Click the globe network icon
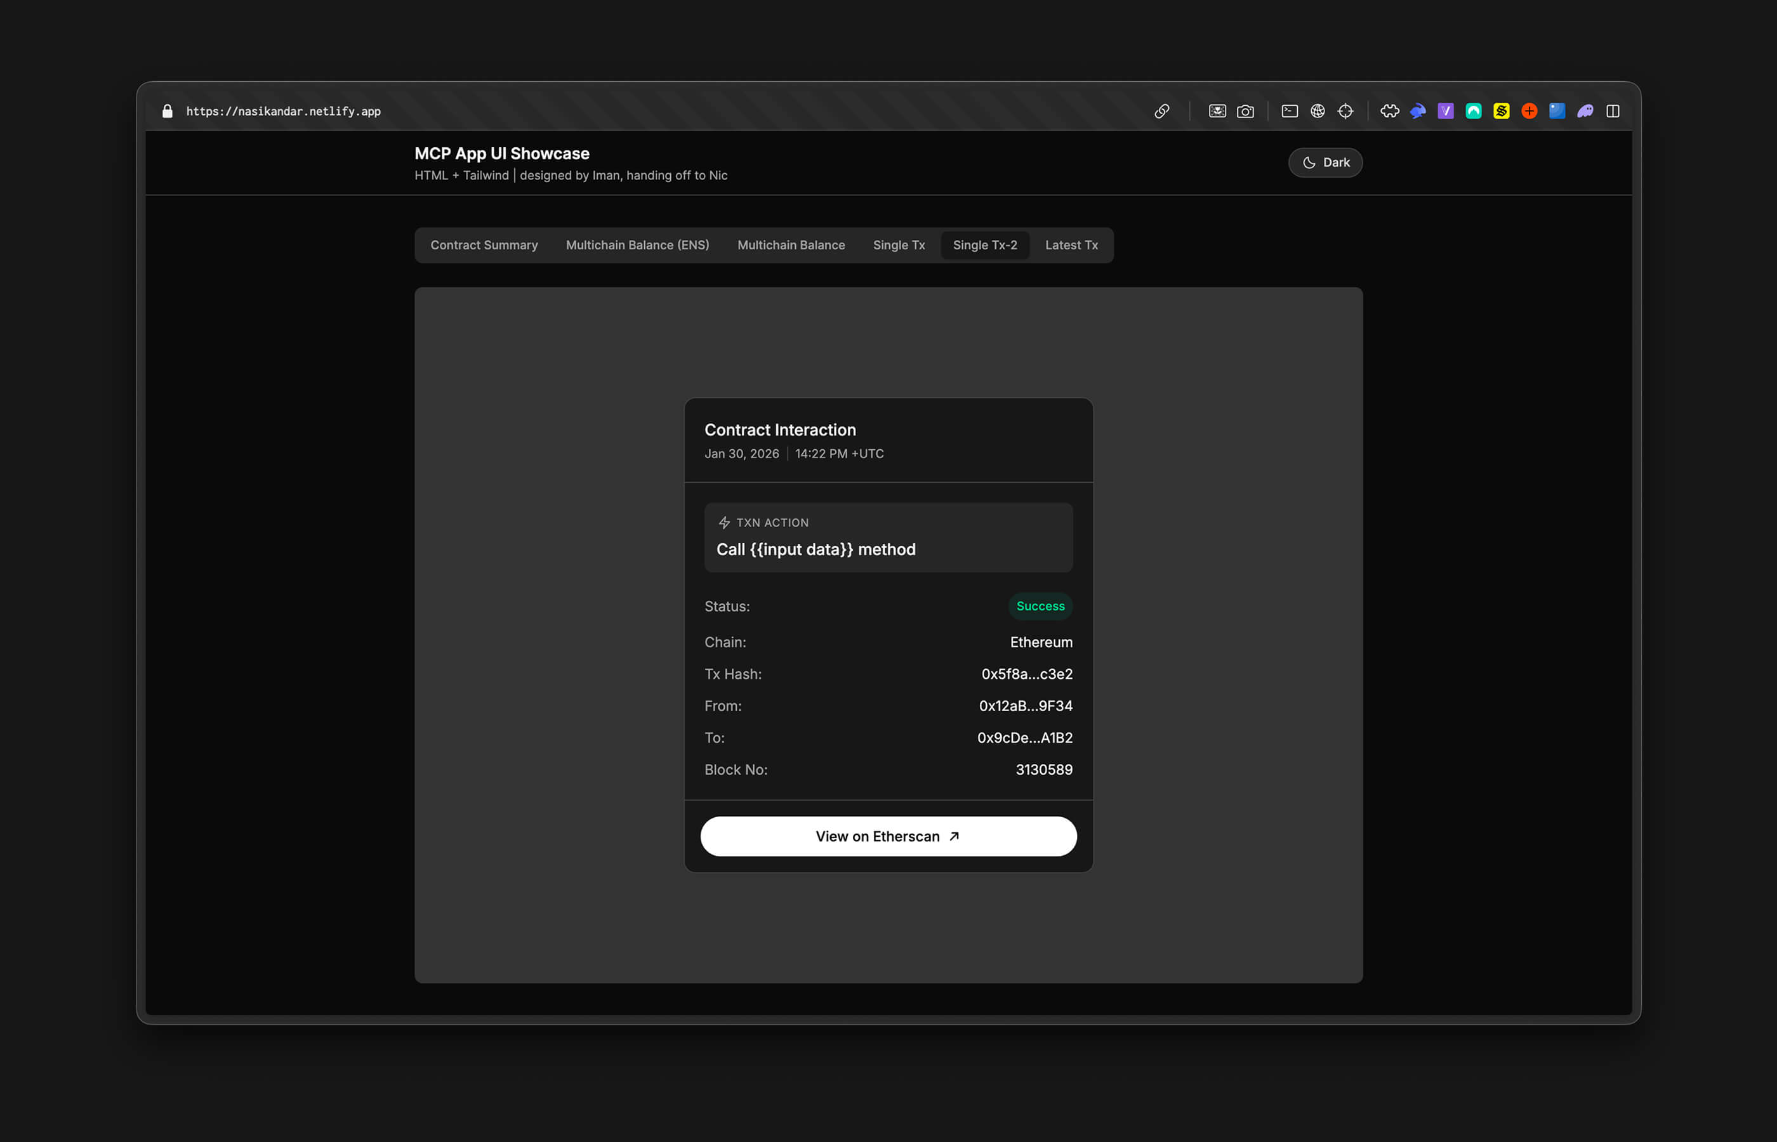 (1317, 111)
